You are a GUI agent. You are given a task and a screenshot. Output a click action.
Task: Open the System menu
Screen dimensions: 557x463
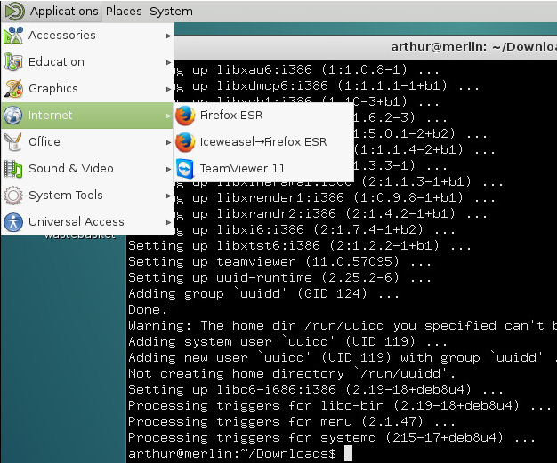coord(171,11)
